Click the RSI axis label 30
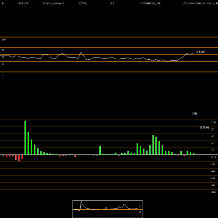This screenshot has width=218, height=218. tap(3, 64)
